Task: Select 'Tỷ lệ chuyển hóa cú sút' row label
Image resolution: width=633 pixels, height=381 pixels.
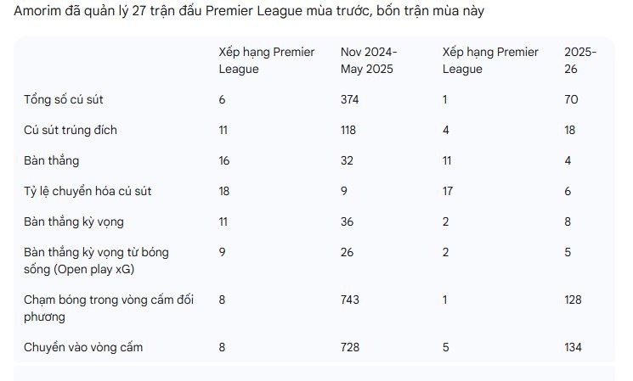Action: [x=88, y=191]
